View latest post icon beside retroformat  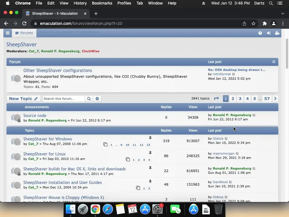click(233, 74)
